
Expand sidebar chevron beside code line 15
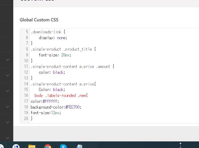tap(7, 91)
